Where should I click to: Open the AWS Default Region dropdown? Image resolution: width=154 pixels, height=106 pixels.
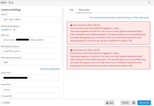[6, 30]
